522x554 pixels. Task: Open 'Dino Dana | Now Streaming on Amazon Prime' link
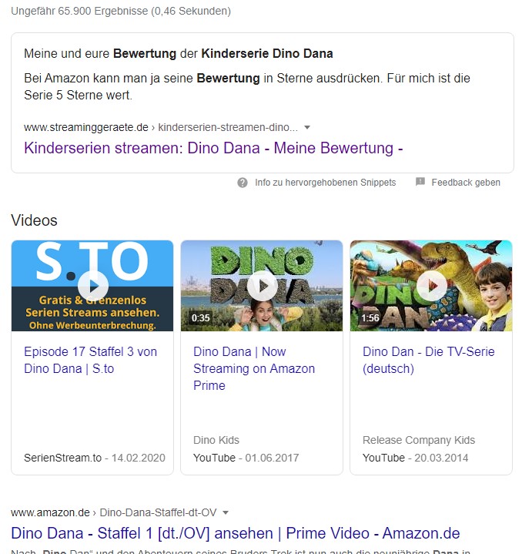[254, 368]
